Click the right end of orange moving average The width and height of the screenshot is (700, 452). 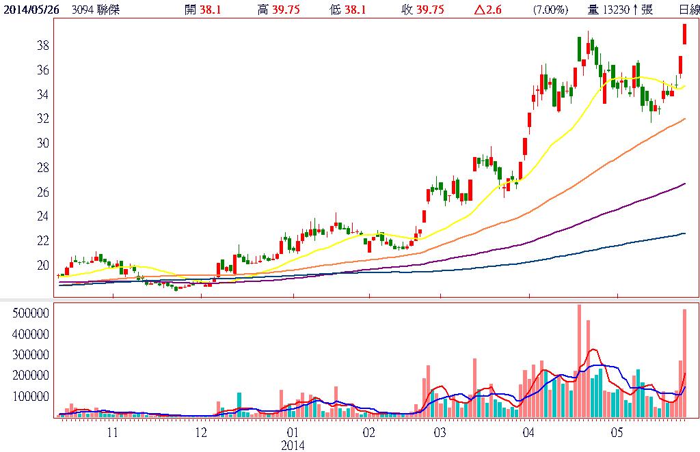(684, 119)
